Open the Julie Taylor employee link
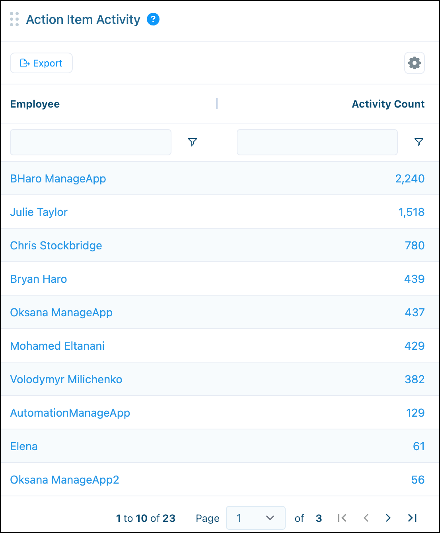This screenshot has height=533, width=440. (39, 212)
